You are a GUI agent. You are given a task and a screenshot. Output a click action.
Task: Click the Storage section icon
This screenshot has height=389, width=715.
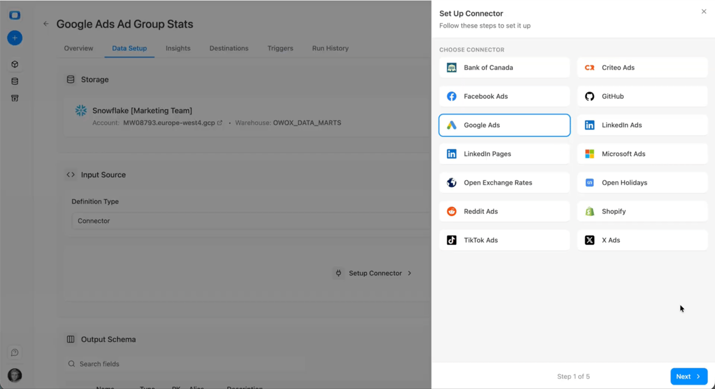[x=71, y=79]
